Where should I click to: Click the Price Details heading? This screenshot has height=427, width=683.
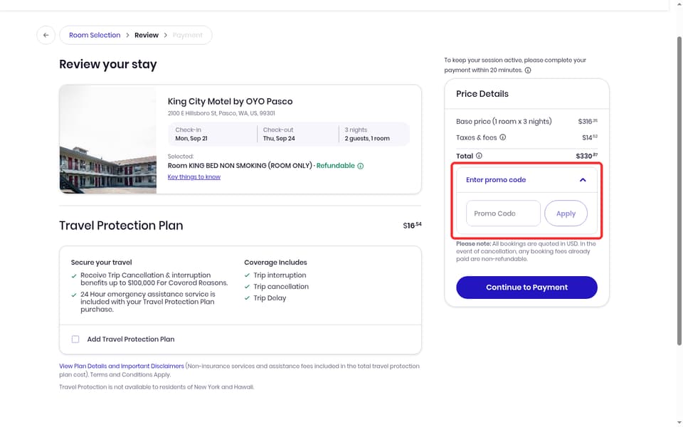482,94
